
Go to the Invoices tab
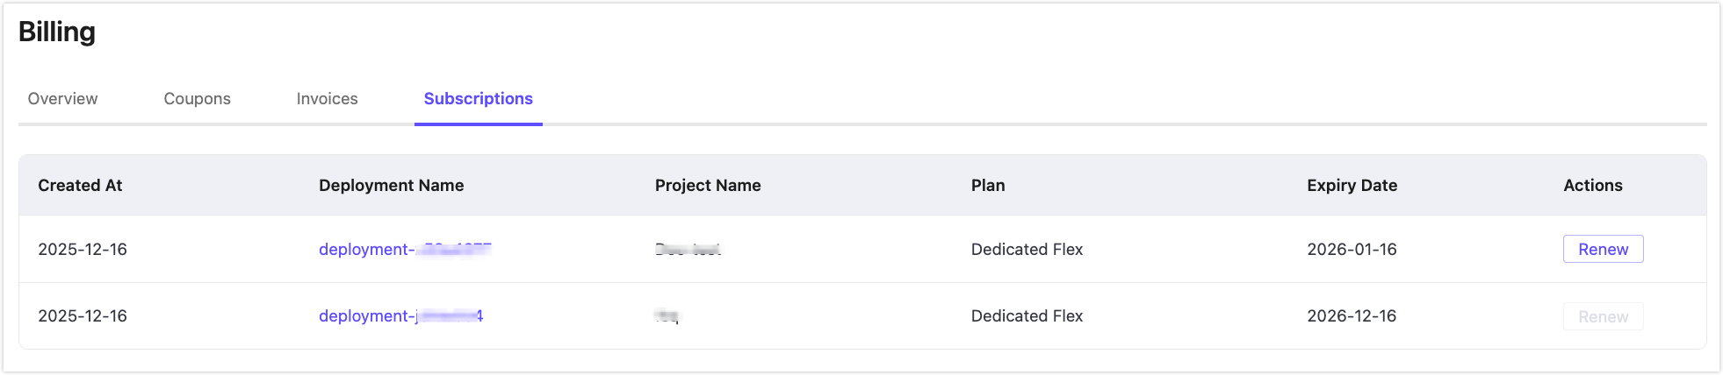[327, 99]
